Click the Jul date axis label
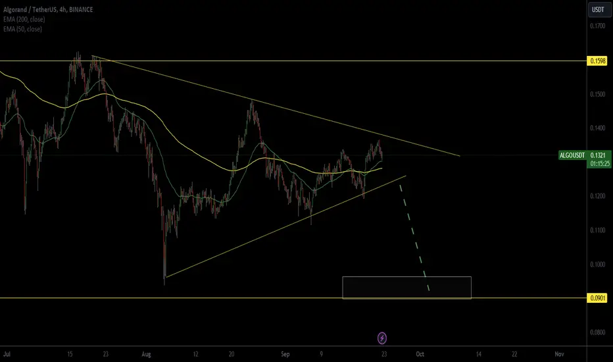Viewport: 613px width, 362px height. 7,354
